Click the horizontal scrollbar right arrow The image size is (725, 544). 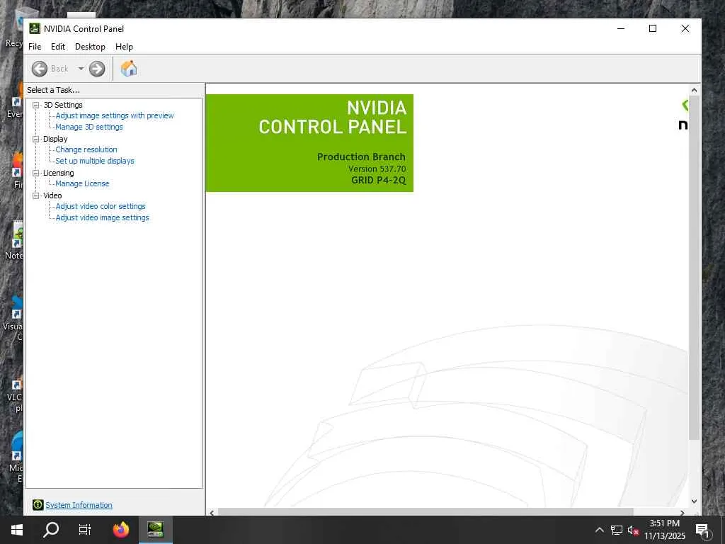683,513
